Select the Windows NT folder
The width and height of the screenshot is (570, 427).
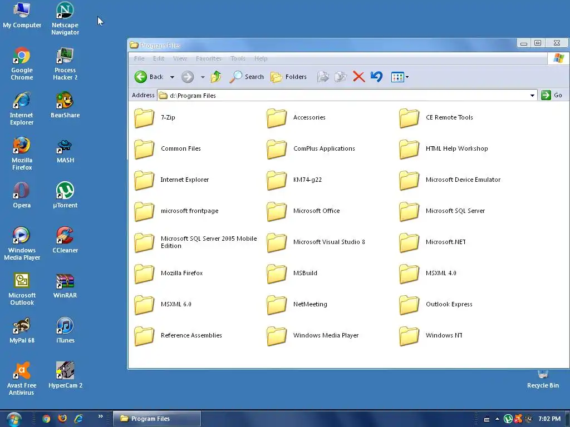[431, 336]
